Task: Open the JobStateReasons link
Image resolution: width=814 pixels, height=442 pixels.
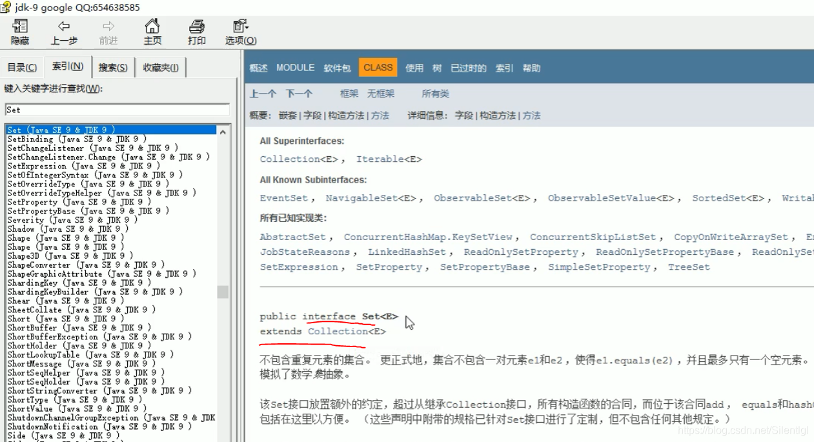Action: [305, 252]
